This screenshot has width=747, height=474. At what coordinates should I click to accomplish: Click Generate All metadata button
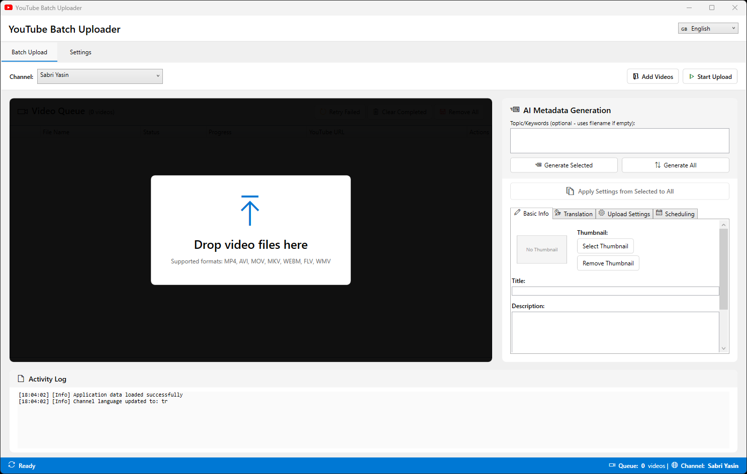coord(675,165)
